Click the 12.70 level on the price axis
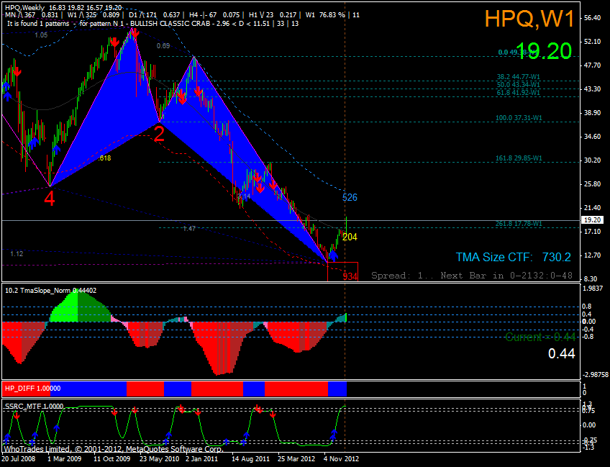The image size is (610, 467). click(x=592, y=255)
